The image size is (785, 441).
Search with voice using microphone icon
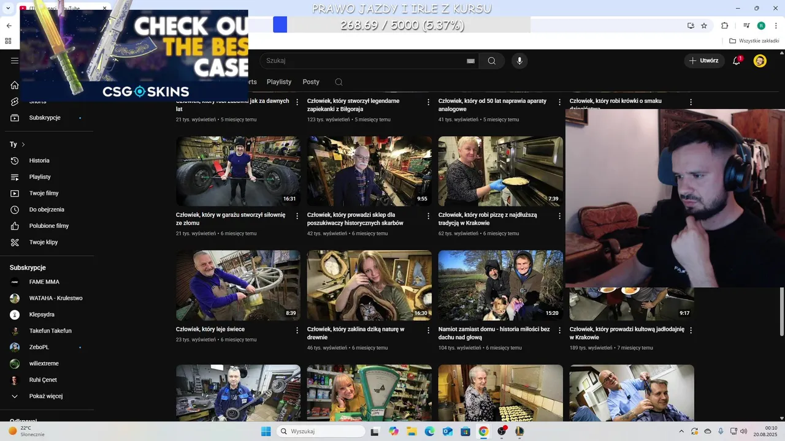[519, 61]
